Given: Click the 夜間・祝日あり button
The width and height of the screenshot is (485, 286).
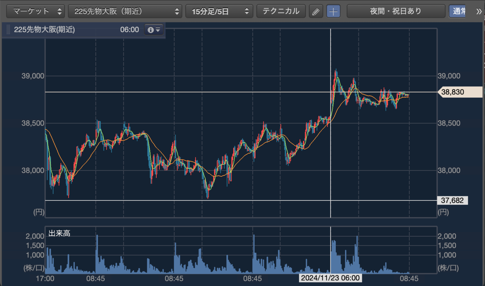Looking at the screenshot, I should [396, 11].
